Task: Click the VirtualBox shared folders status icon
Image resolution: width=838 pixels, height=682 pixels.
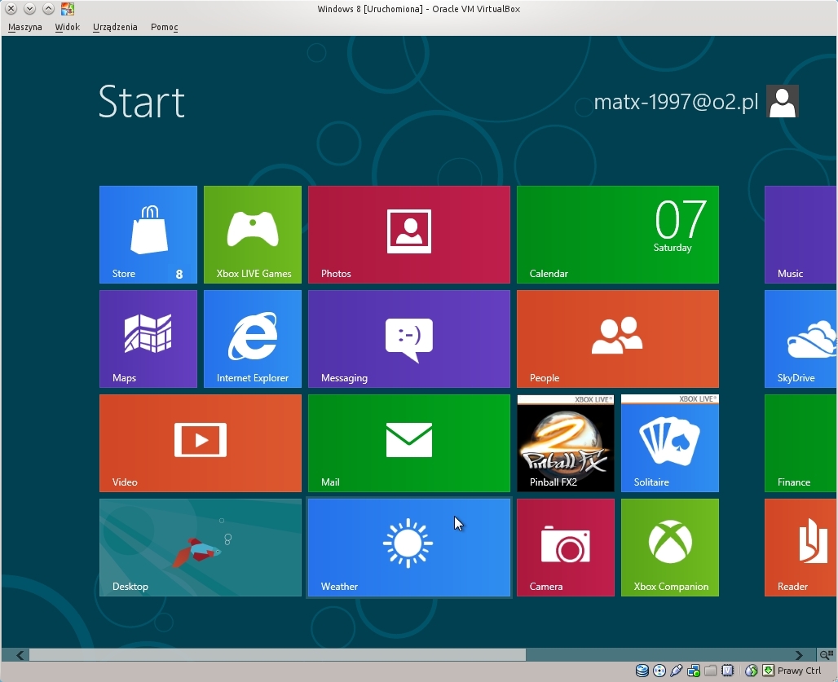Action: click(710, 671)
